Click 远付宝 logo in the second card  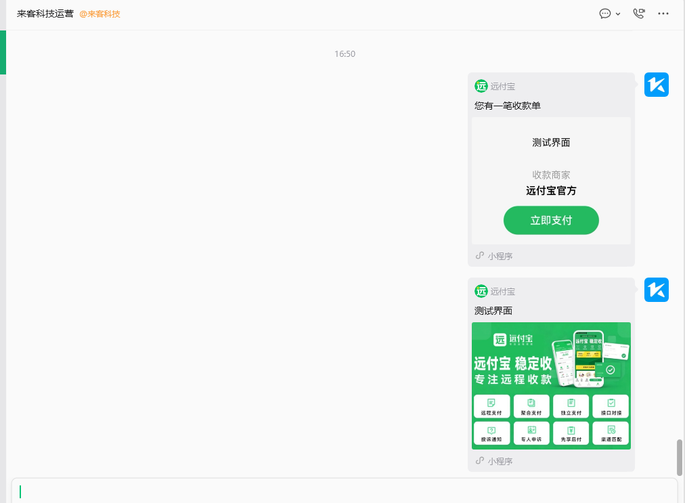(x=481, y=291)
